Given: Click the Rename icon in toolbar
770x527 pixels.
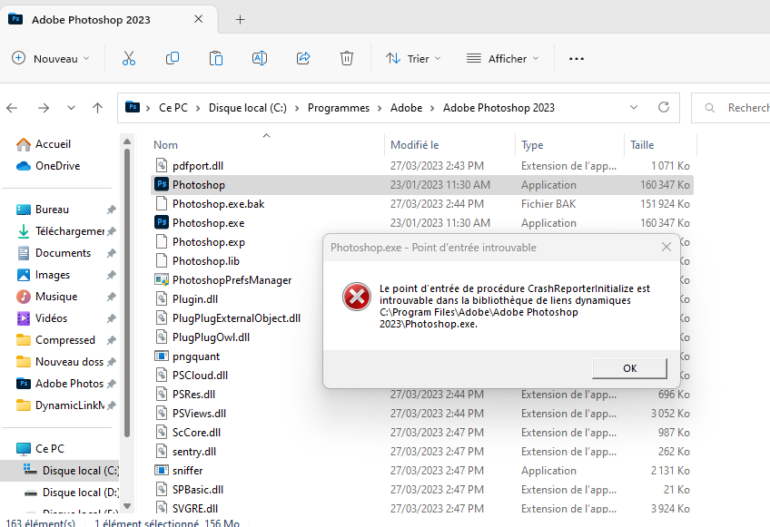Looking at the screenshot, I should [260, 58].
